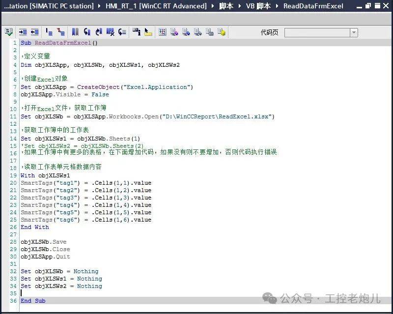Click the list icon with purple diamond

174,32
